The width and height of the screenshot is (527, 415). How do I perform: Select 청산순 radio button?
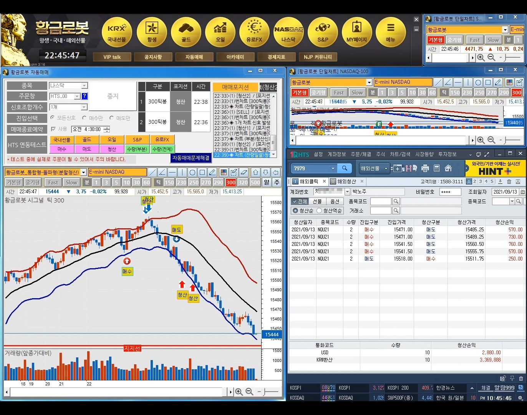(x=295, y=211)
